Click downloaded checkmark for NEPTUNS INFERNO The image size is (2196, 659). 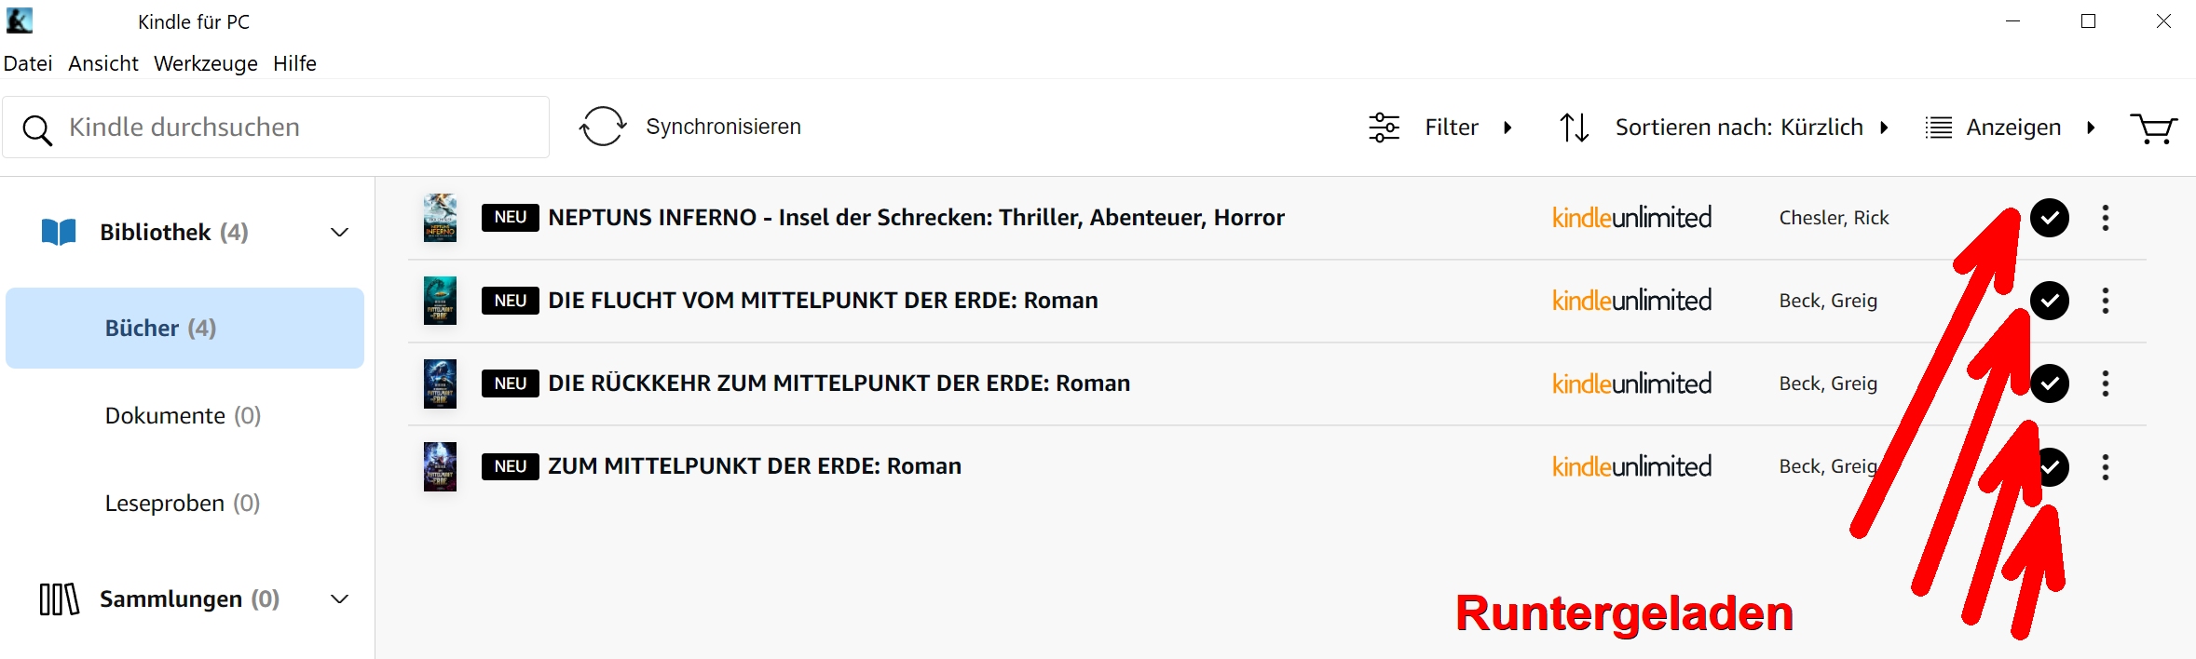(2050, 218)
